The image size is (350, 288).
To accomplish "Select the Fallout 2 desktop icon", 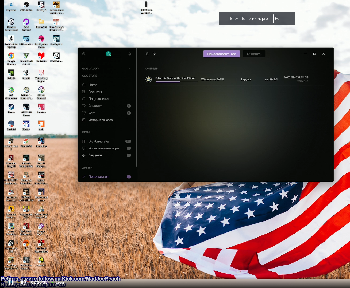I will pyautogui.click(x=41, y=261).
